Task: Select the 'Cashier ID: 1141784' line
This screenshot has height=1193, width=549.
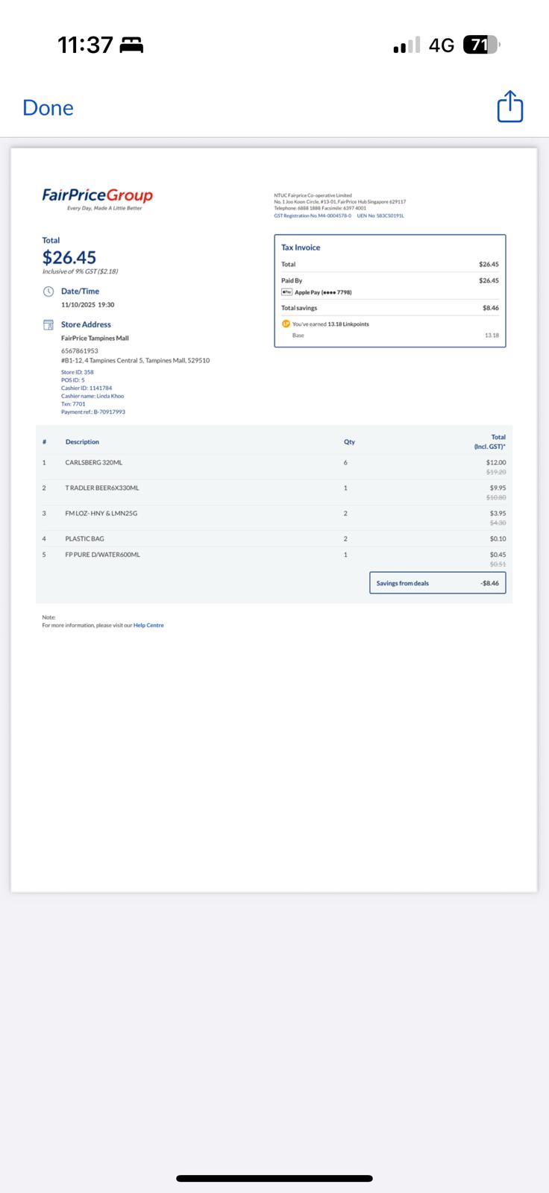Action: (x=87, y=388)
